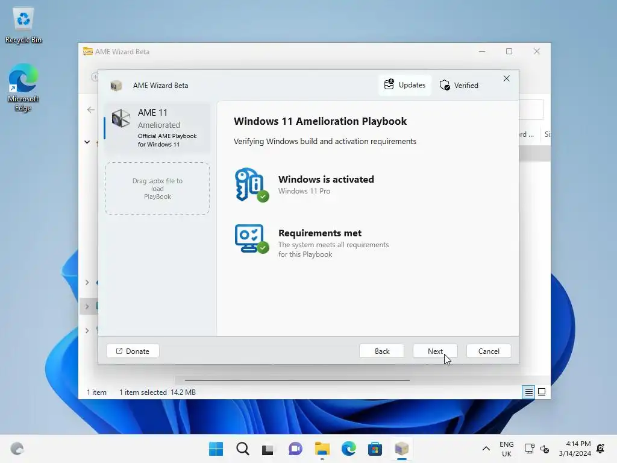Click the Next button
This screenshot has height=463, width=617.
coord(435,351)
